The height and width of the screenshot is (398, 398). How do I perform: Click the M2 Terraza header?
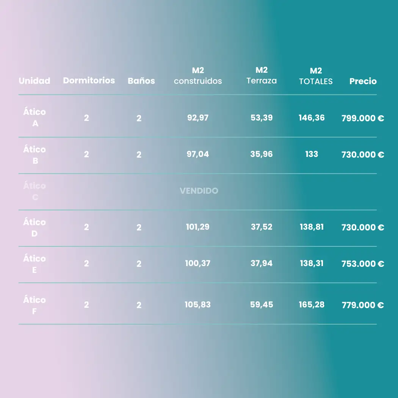pyautogui.click(x=262, y=75)
